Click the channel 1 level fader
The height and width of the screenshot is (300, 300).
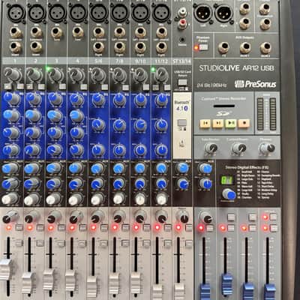point(6,269)
